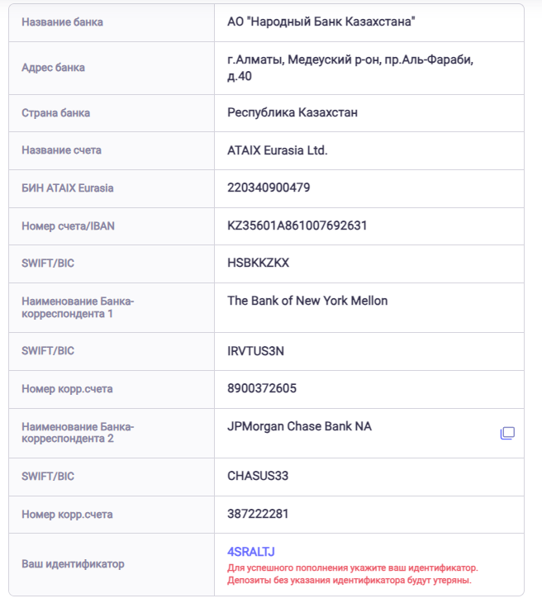Select the SWIFT code HSBKKZKX
Screen dimensions: 542x603
coord(258,263)
